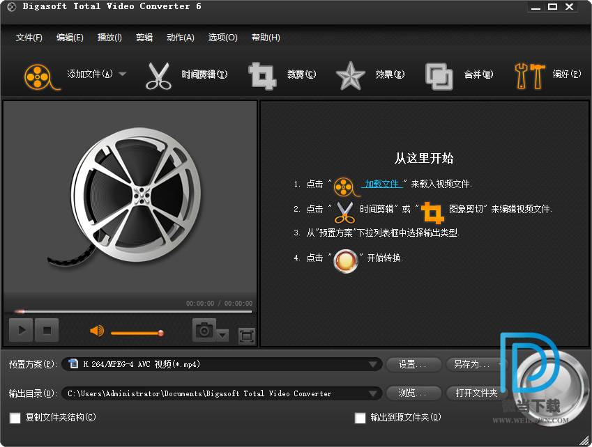Image resolution: width=592 pixels, height=447 pixels.
Task: Toggle full screen preview icon
Action: point(247,336)
